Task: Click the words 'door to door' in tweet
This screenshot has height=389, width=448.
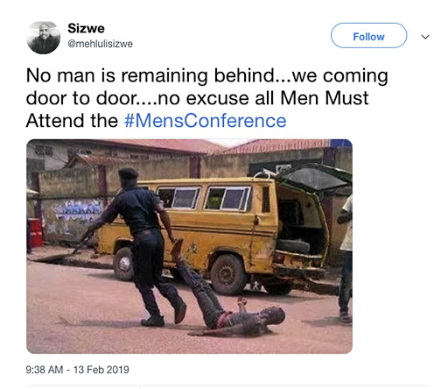Action: click(82, 98)
